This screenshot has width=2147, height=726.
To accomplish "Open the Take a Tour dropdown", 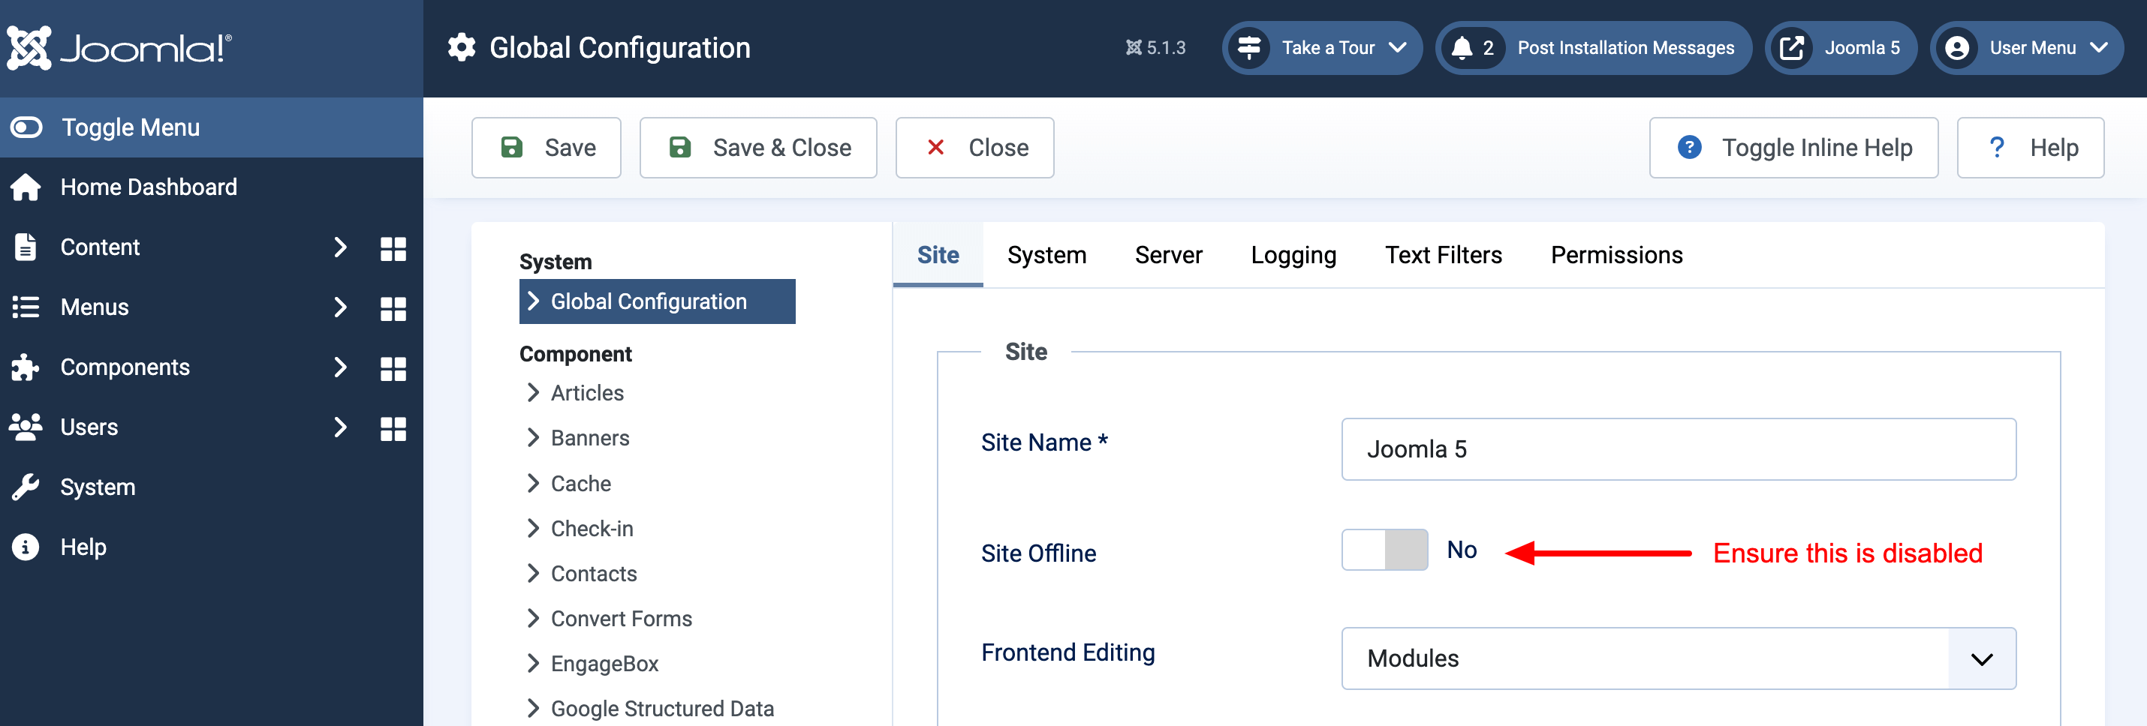I will click(1322, 47).
